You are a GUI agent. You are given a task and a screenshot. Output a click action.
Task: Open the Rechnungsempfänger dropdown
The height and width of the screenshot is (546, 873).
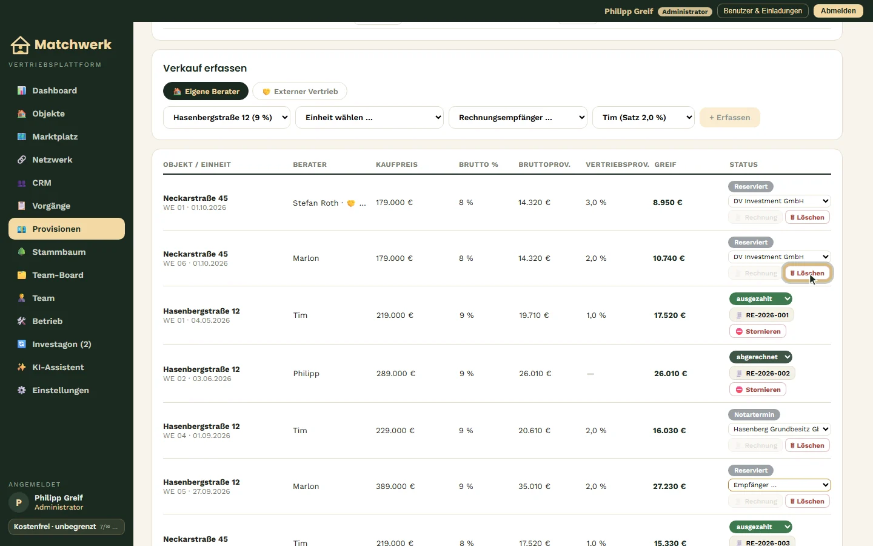coord(518,118)
